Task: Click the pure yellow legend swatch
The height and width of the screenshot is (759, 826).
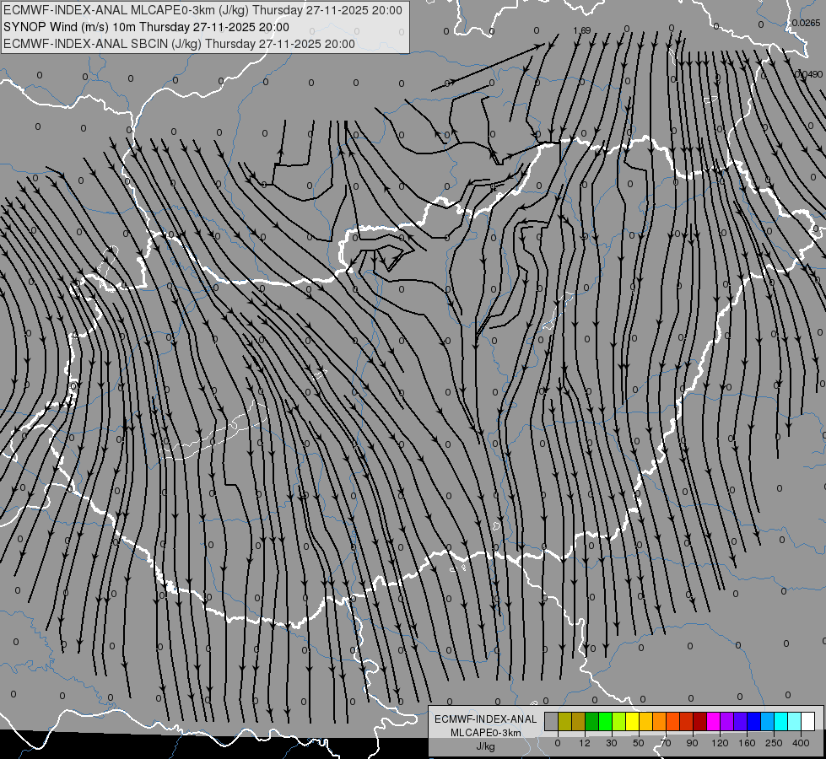Action: click(633, 722)
